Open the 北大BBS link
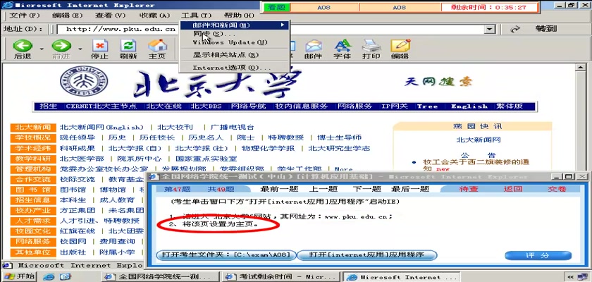 pos(206,106)
